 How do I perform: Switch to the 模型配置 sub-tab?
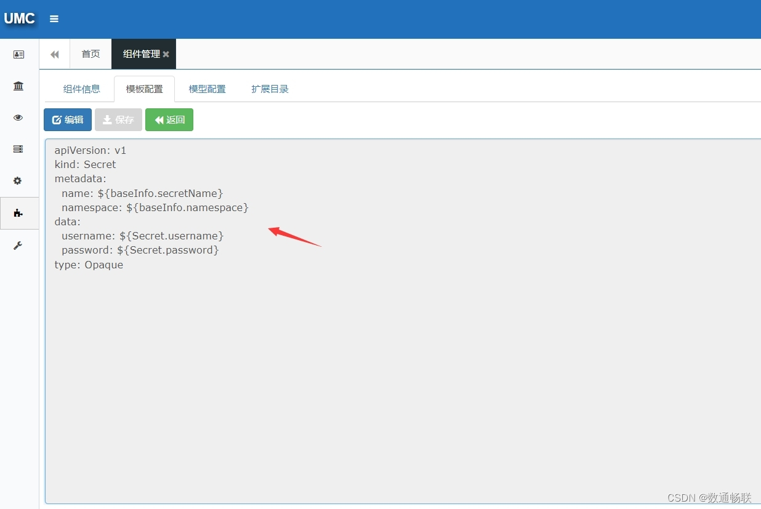207,89
